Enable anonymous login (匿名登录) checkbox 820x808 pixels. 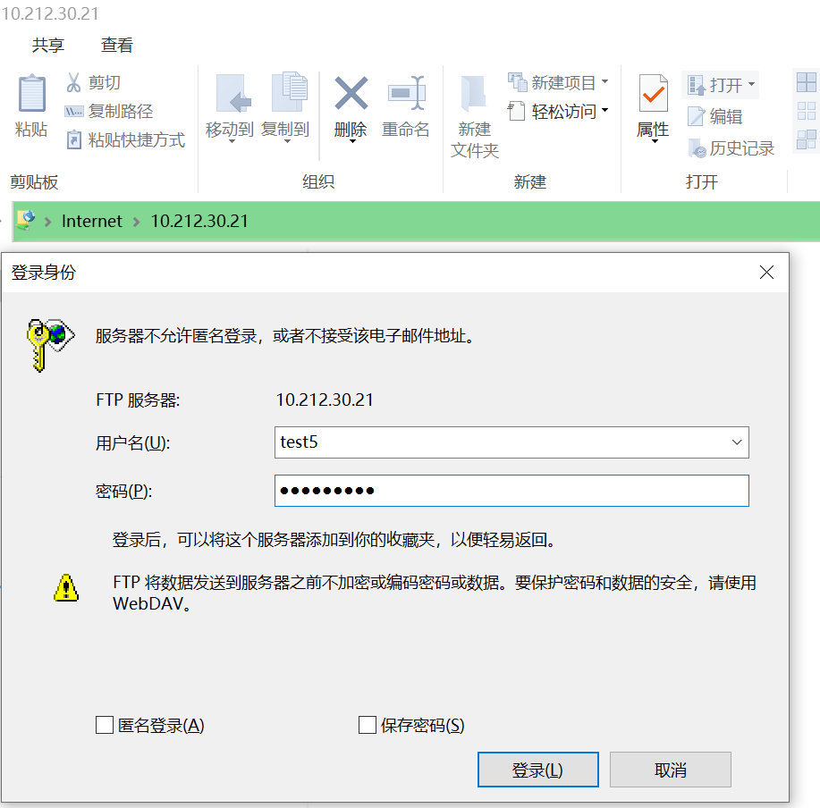tap(105, 725)
